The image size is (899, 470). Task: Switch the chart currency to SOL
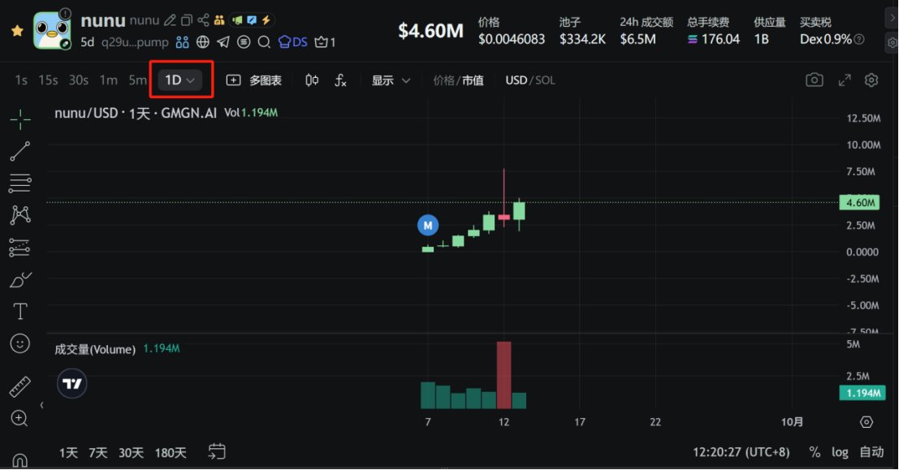coord(545,80)
